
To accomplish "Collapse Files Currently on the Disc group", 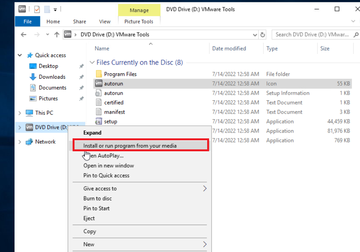I will click(x=92, y=62).
